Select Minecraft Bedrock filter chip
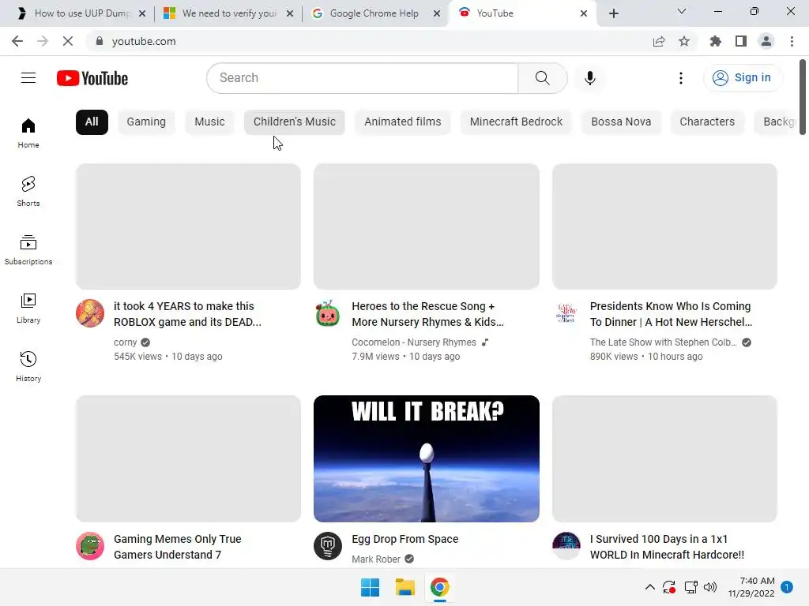 (516, 122)
